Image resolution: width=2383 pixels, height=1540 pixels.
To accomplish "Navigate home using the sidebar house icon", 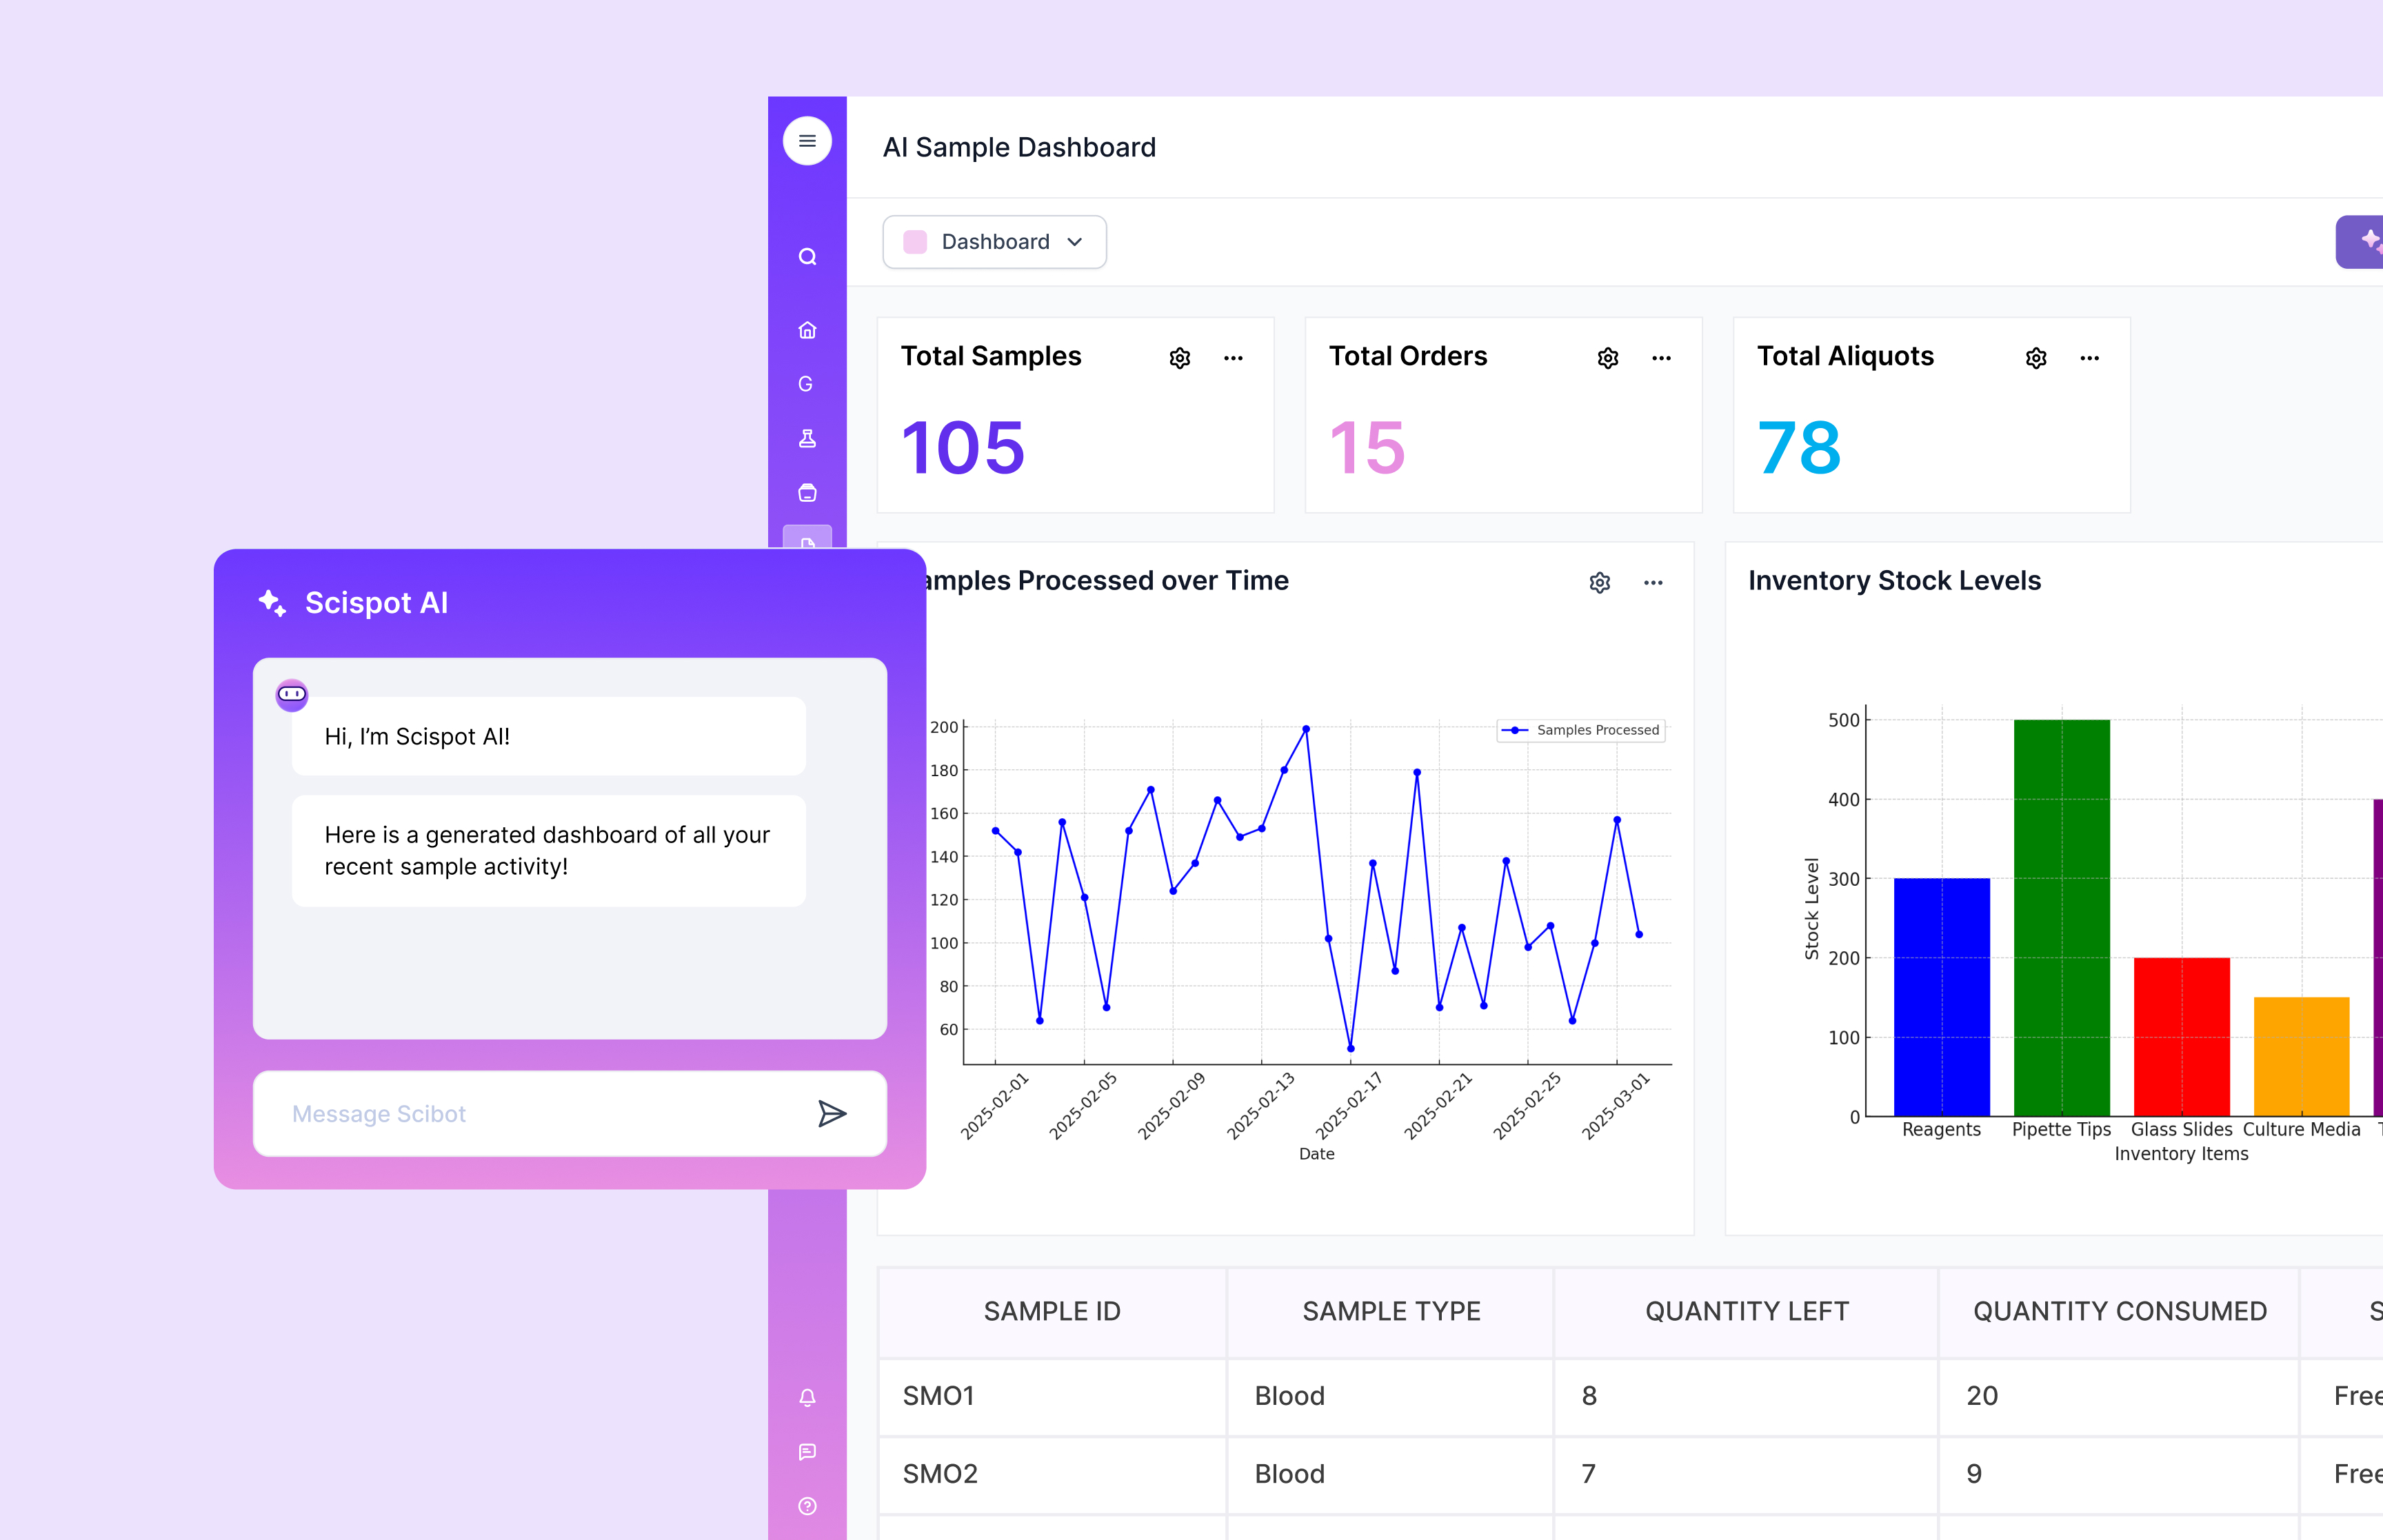I will point(807,330).
